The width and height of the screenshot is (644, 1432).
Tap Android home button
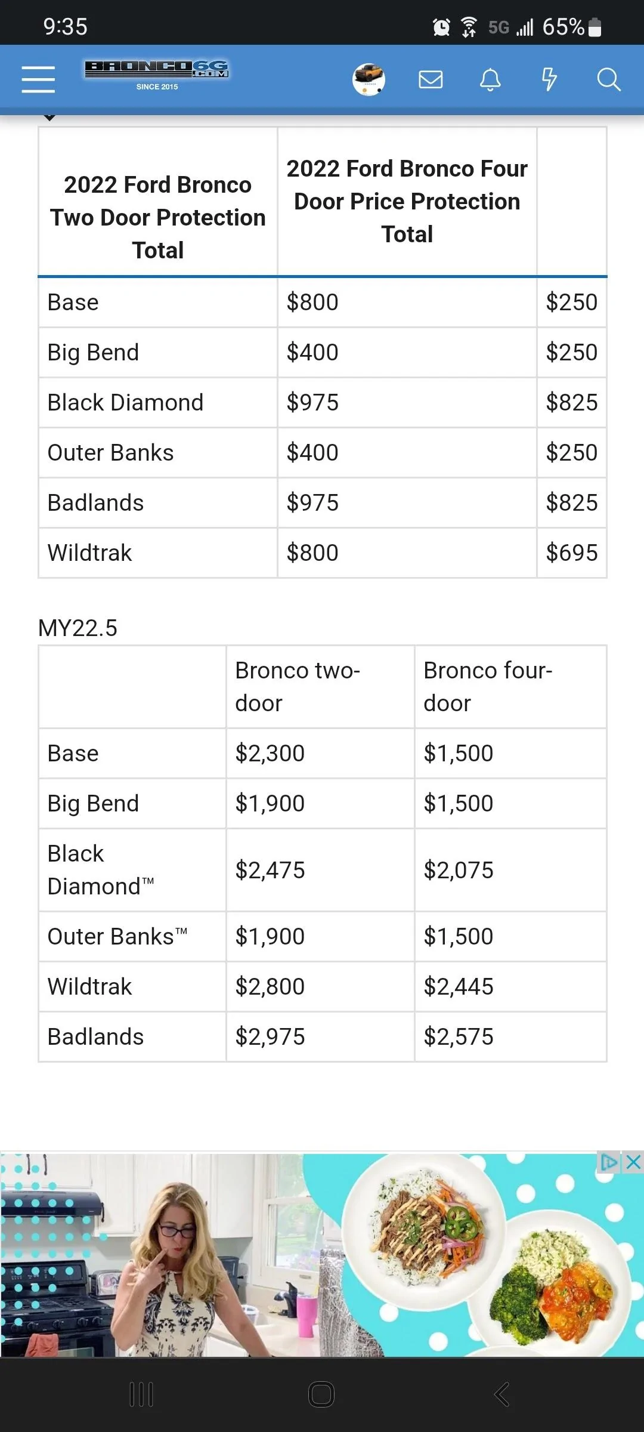[321, 1394]
